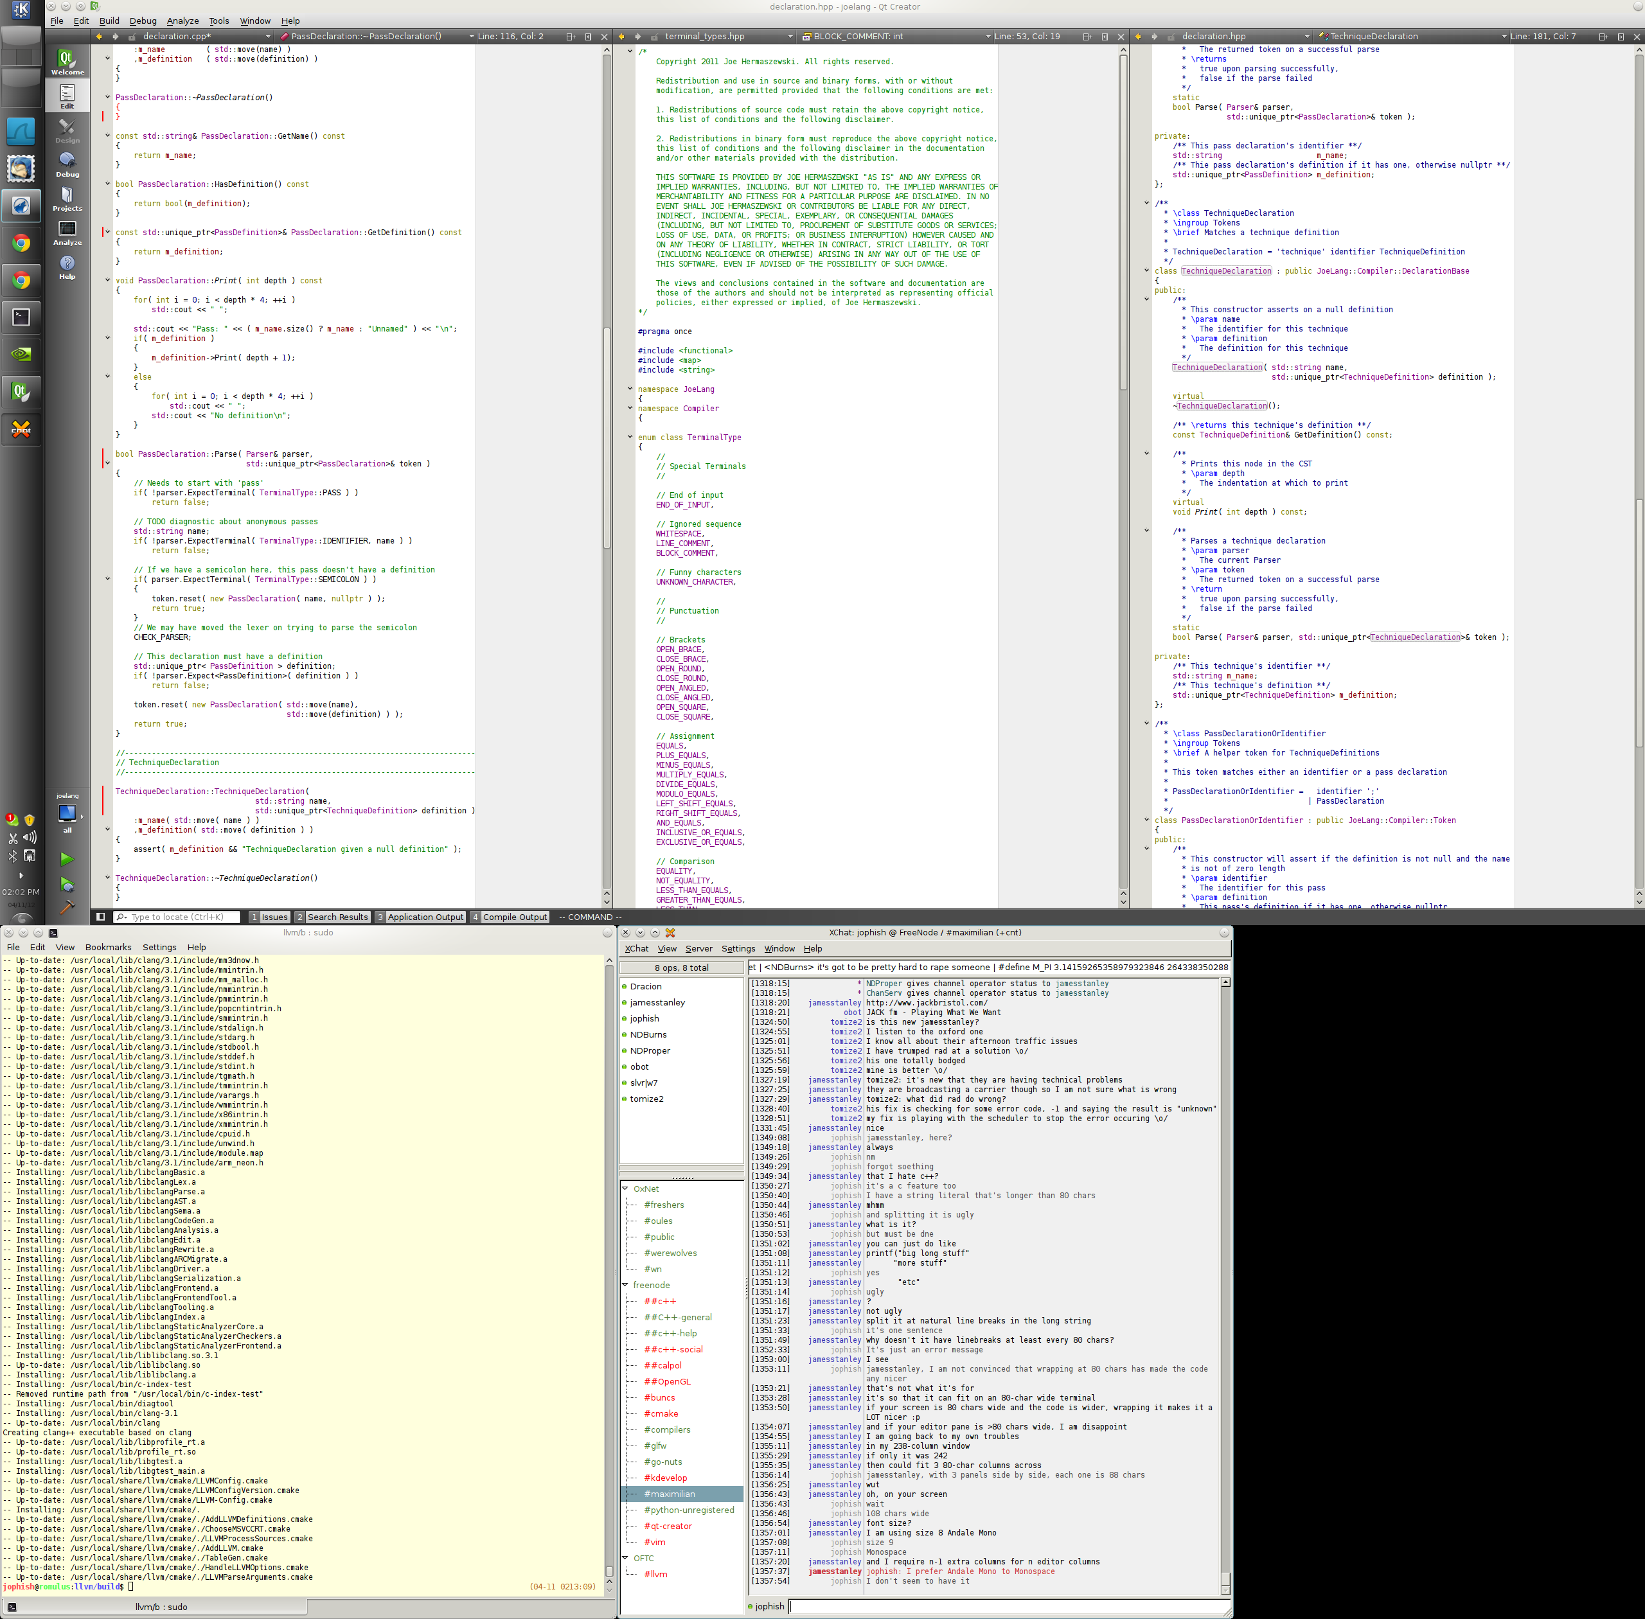Build project with hammer icon
Image resolution: width=1645 pixels, height=1619 pixels.
tap(67, 907)
